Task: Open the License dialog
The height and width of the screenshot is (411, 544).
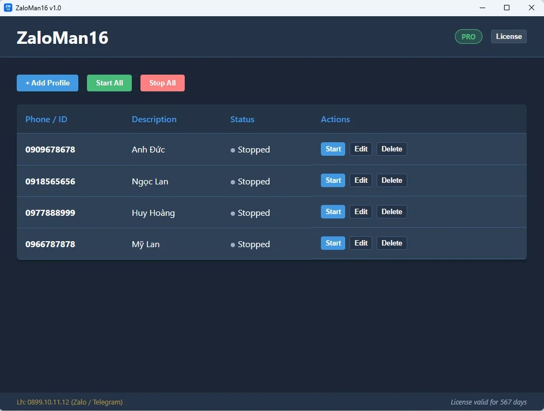Action: (x=508, y=36)
